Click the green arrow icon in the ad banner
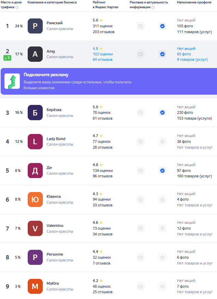The height and width of the screenshot is (299, 217). coord(12,81)
